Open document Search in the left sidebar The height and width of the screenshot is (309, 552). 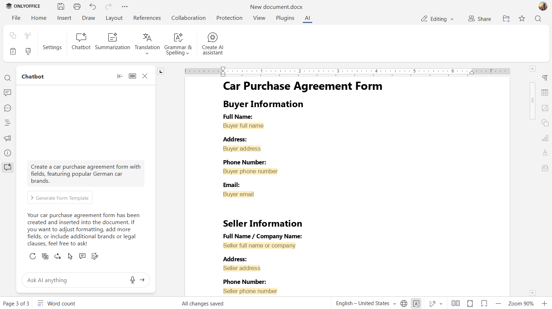8,78
